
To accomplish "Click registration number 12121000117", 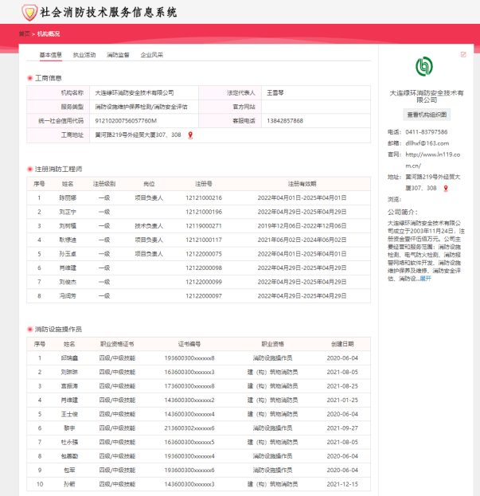I will tap(204, 240).
